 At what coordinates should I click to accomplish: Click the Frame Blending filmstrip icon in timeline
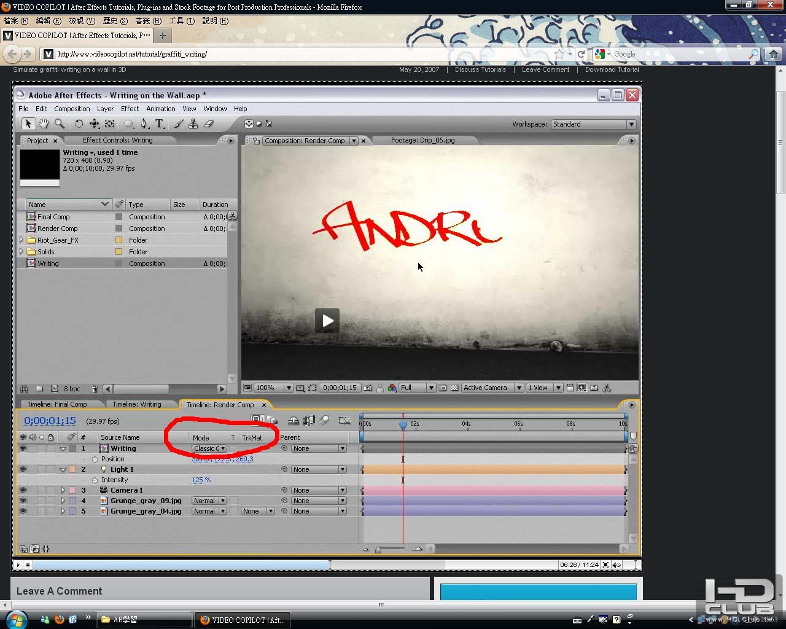tap(309, 420)
